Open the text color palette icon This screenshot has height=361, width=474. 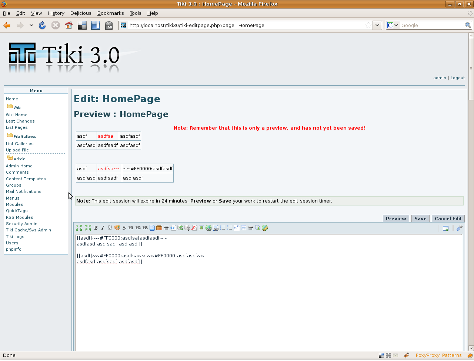click(117, 228)
